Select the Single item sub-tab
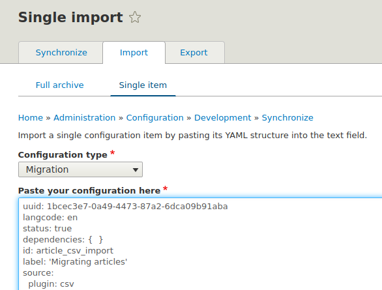This screenshot has height=290, width=382. pos(143,85)
